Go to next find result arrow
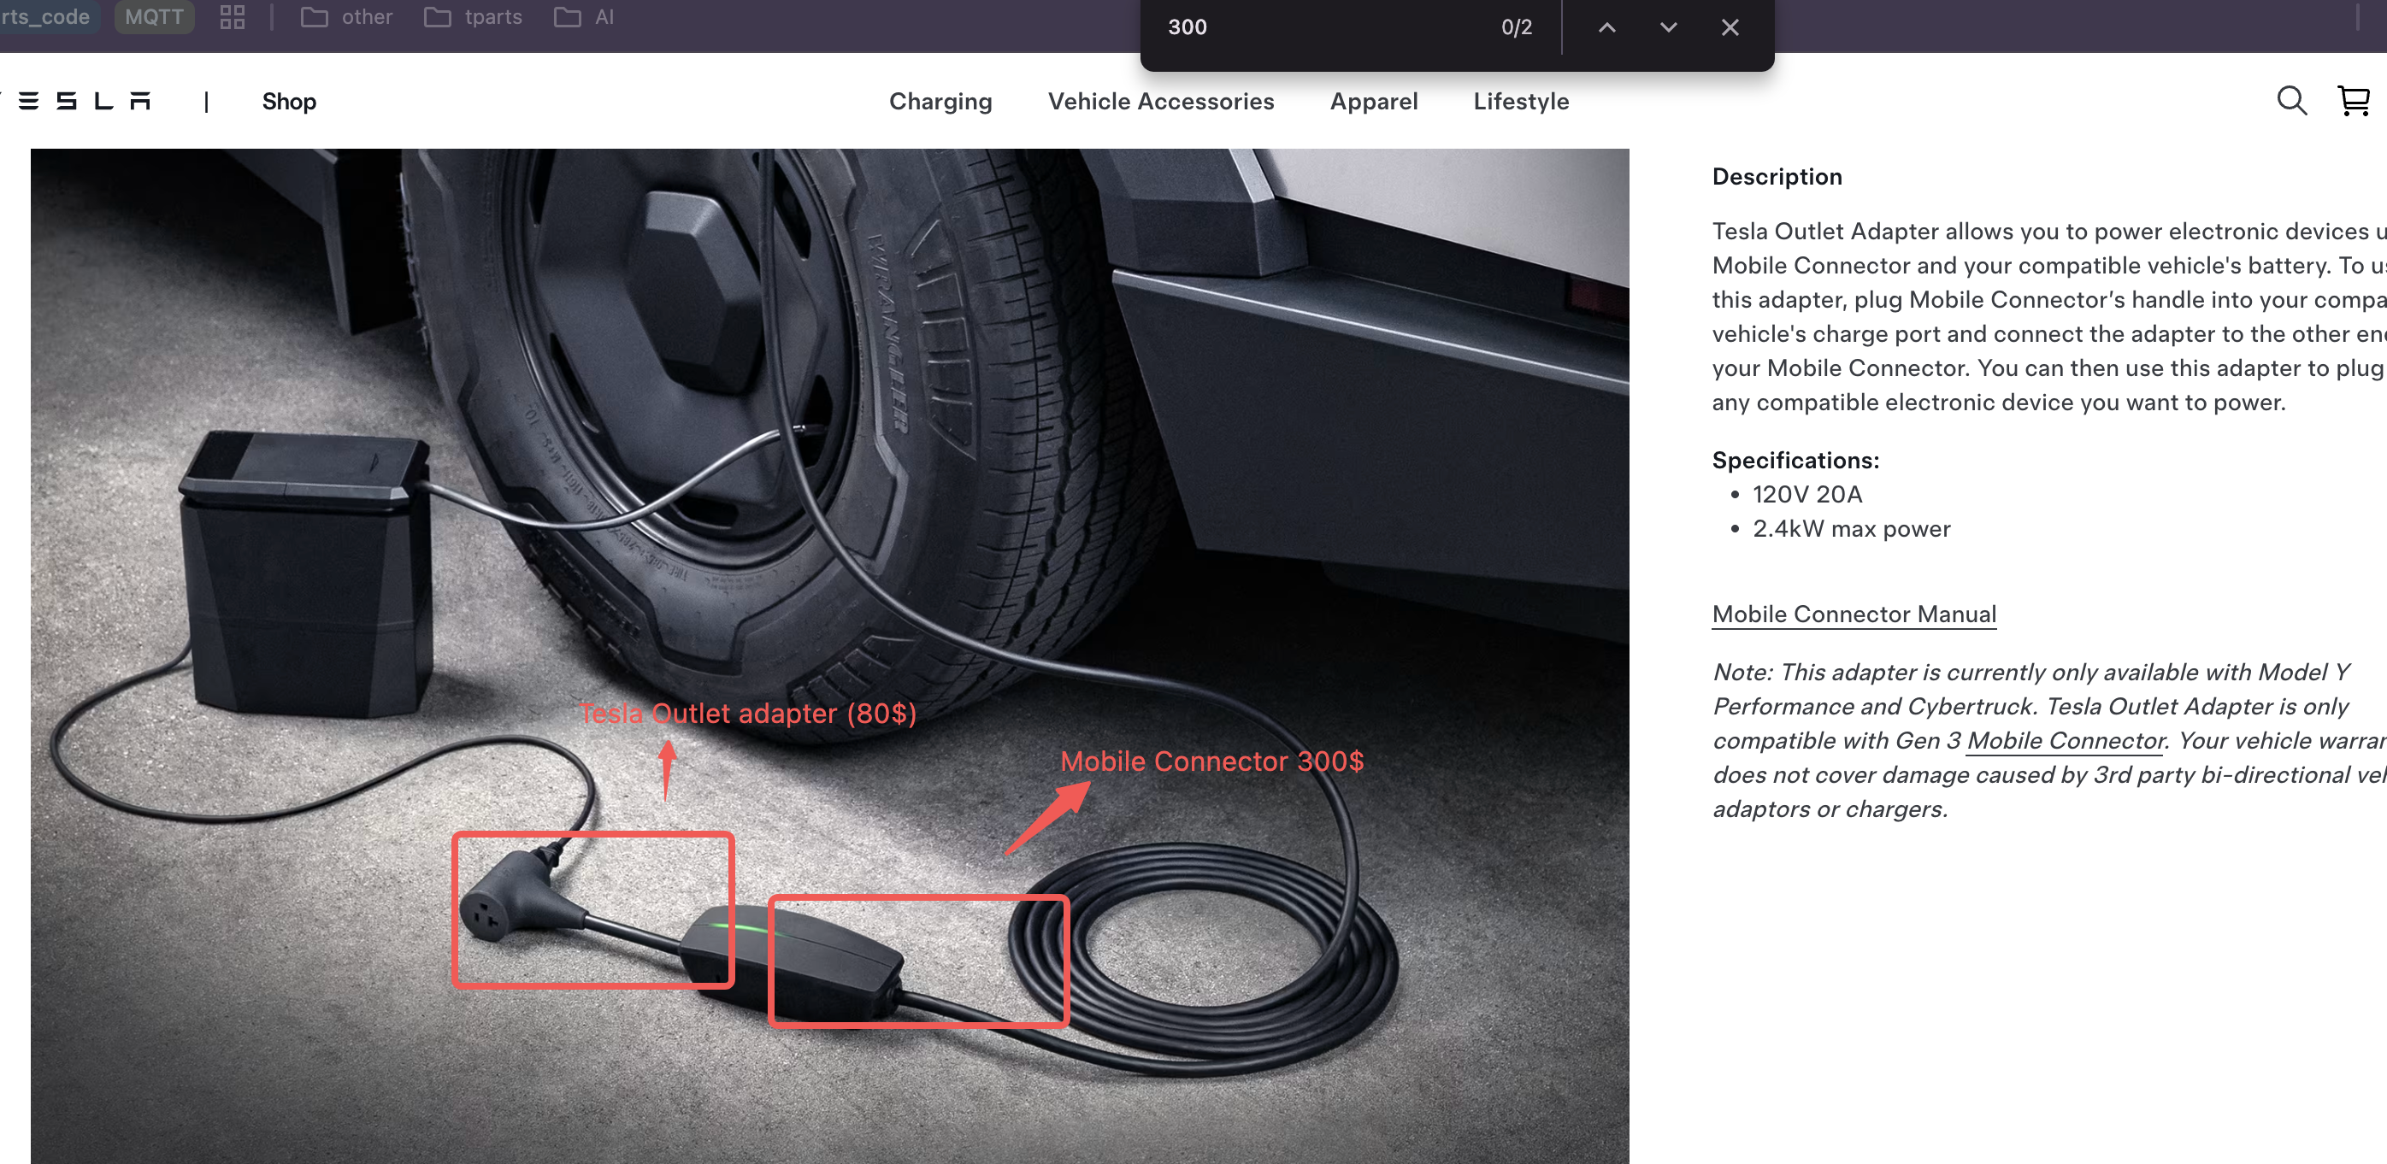The height and width of the screenshot is (1164, 2387). click(1668, 28)
